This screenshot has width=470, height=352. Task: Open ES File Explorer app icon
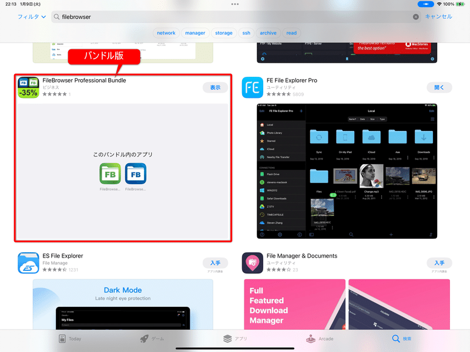point(28,263)
